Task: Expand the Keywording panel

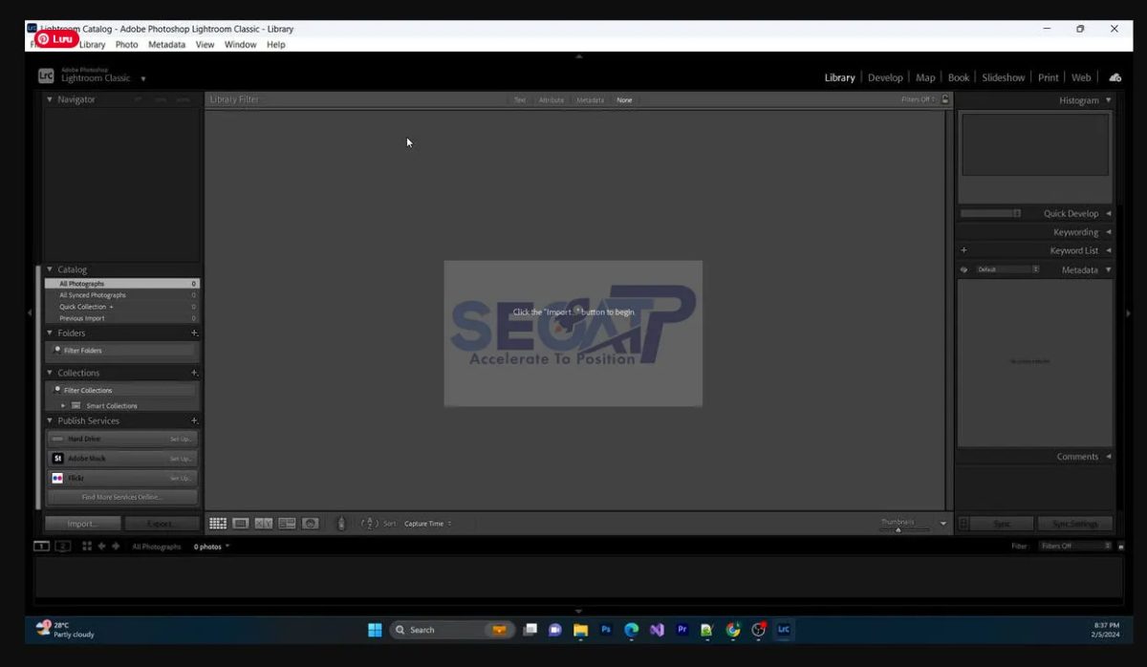Action: tap(1109, 232)
